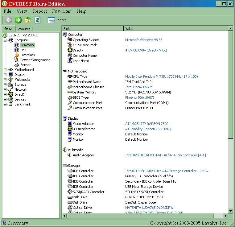
Task: Select the 512 MB (PC2700 DDR SDRAM) value
Action: (148, 92)
